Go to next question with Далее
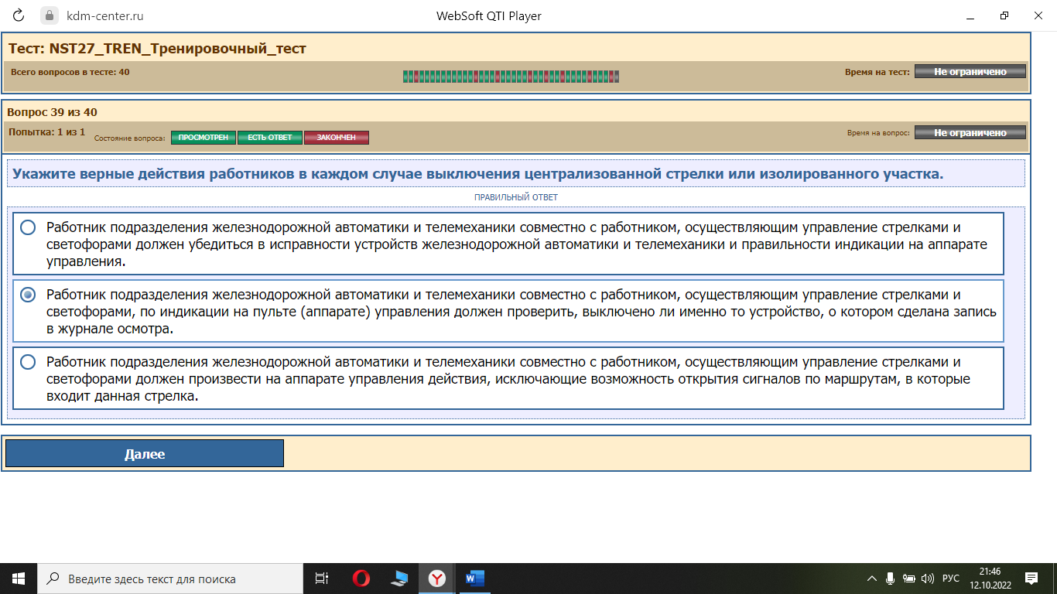This screenshot has width=1057, height=594. pyautogui.click(x=145, y=454)
